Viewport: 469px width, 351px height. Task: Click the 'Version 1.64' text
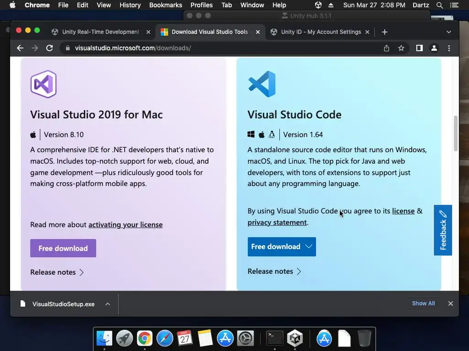tap(303, 135)
